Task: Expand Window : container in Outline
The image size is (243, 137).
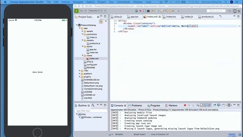Action: (79, 117)
